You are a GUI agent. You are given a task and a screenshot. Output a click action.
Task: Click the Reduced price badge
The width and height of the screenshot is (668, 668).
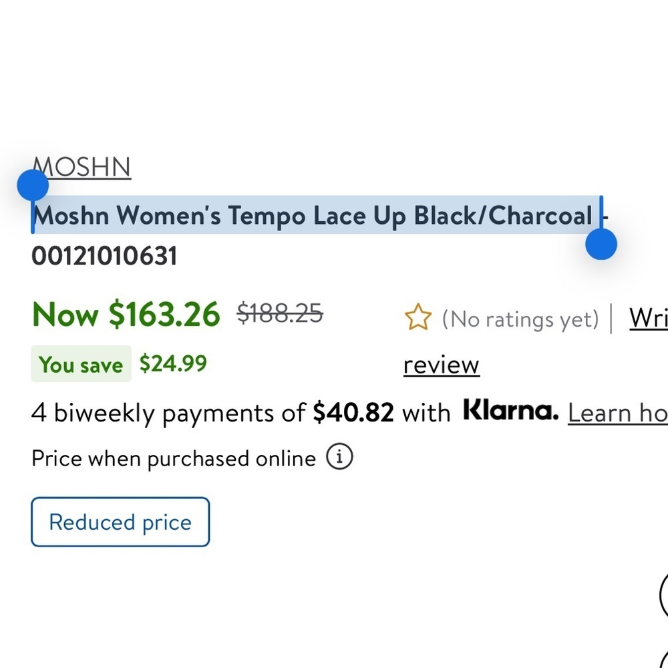[x=120, y=522]
